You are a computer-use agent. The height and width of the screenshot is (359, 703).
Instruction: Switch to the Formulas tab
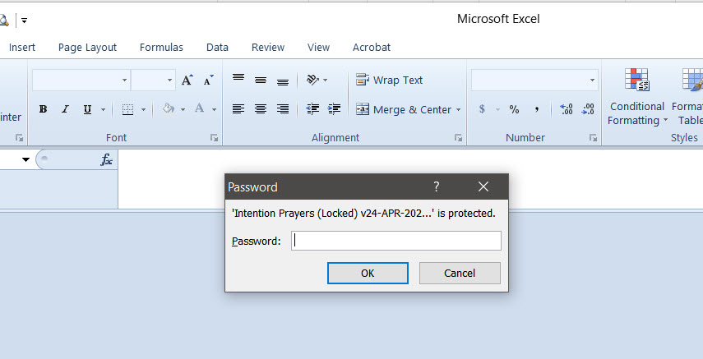(x=161, y=47)
